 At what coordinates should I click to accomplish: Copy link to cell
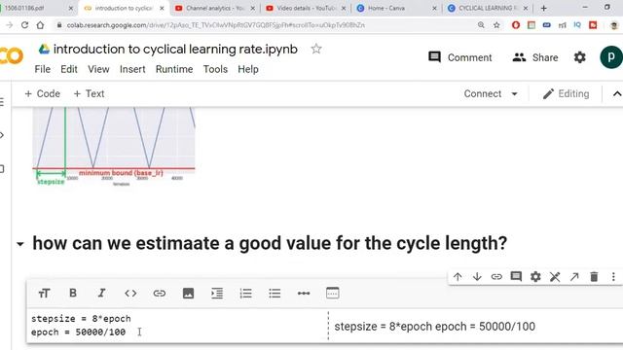[x=496, y=276]
